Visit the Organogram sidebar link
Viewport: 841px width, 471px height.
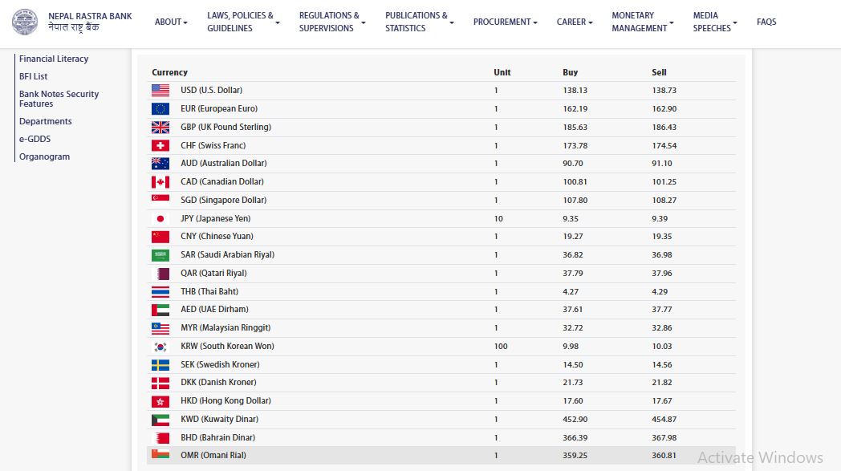(44, 156)
